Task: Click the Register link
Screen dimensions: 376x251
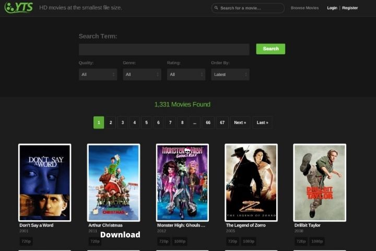Action: coord(350,8)
